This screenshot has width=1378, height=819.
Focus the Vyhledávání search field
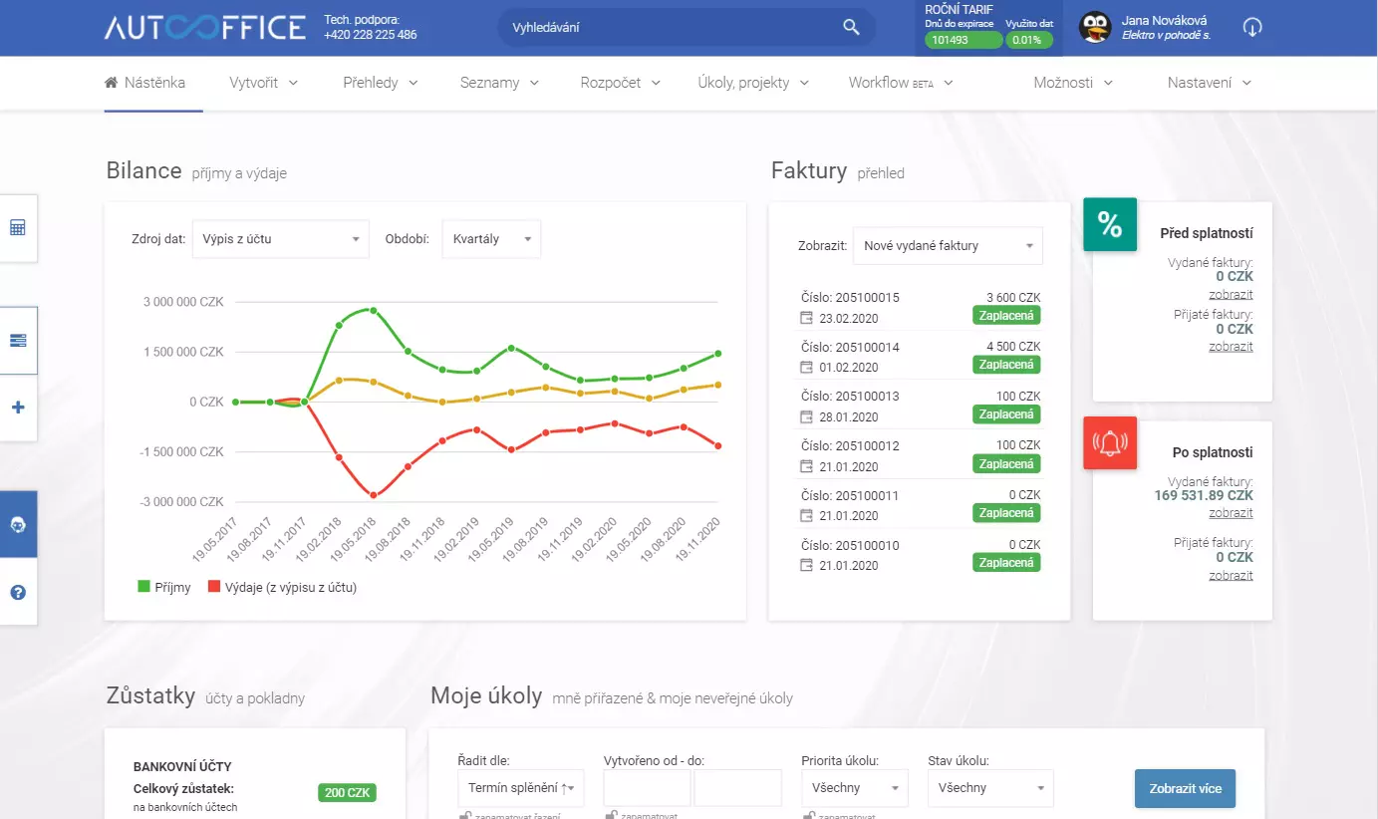[x=668, y=28]
